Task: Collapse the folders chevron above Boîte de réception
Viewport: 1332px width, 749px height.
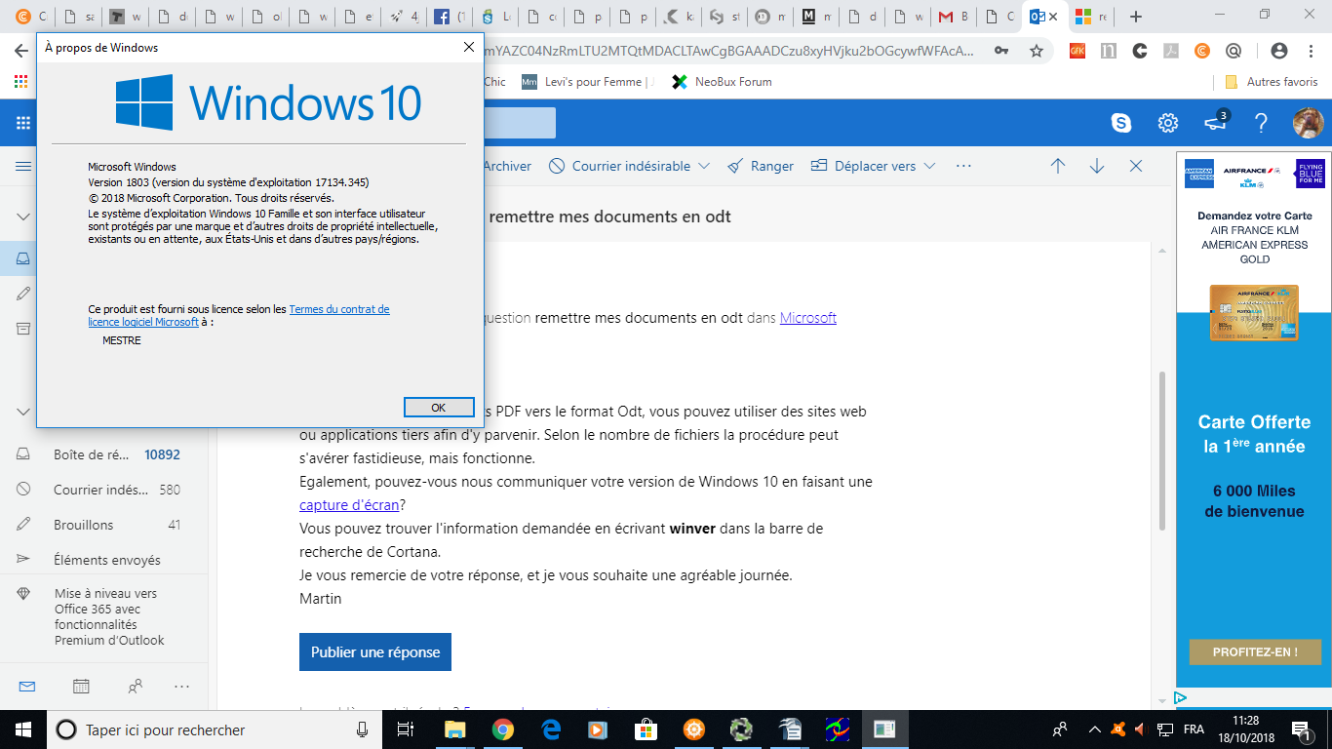Action: click(x=23, y=412)
